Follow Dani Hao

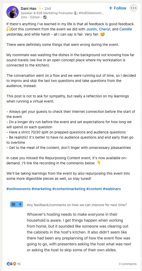click(x=118, y=8)
